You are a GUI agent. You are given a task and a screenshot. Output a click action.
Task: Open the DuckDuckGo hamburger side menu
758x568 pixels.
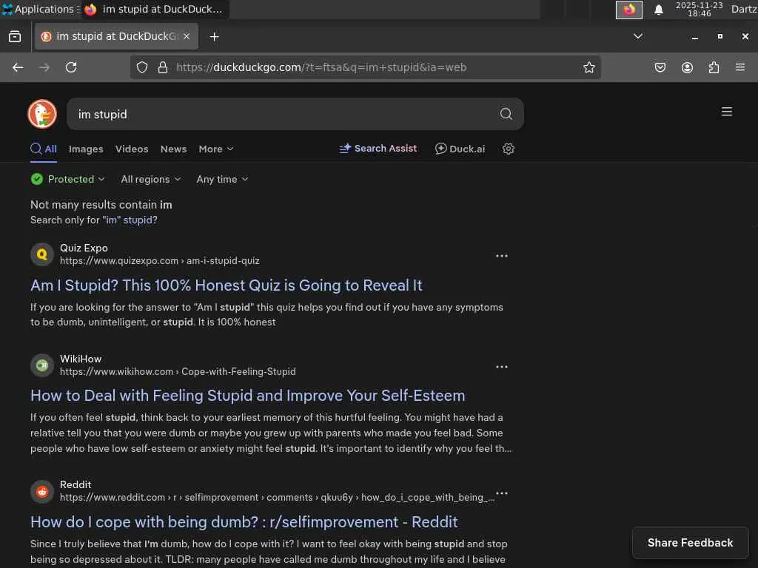726,112
